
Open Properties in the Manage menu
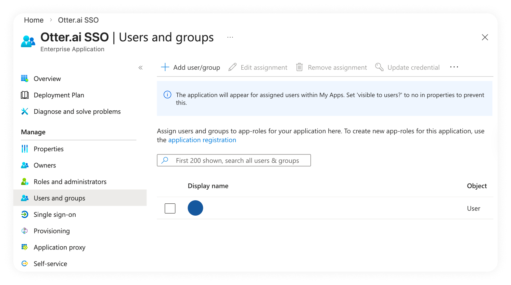pyautogui.click(x=49, y=149)
